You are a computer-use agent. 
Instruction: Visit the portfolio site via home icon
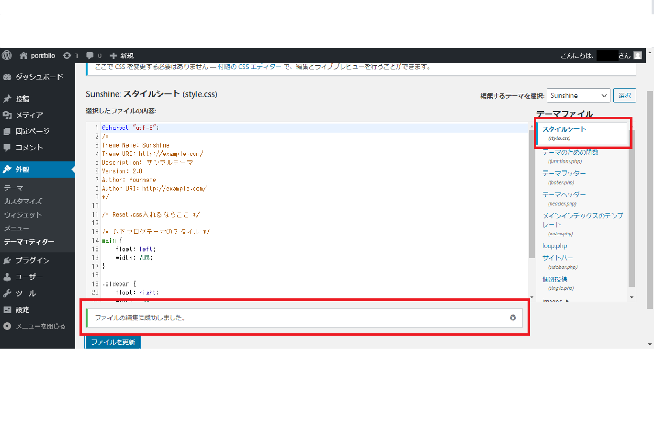(x=23, y=56)
